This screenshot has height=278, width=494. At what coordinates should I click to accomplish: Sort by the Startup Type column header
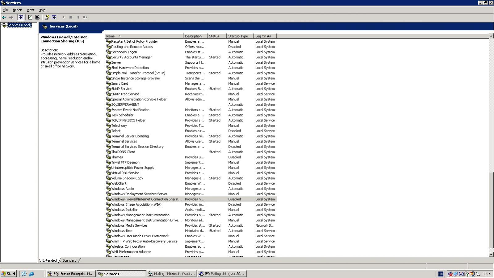[240, 36]
